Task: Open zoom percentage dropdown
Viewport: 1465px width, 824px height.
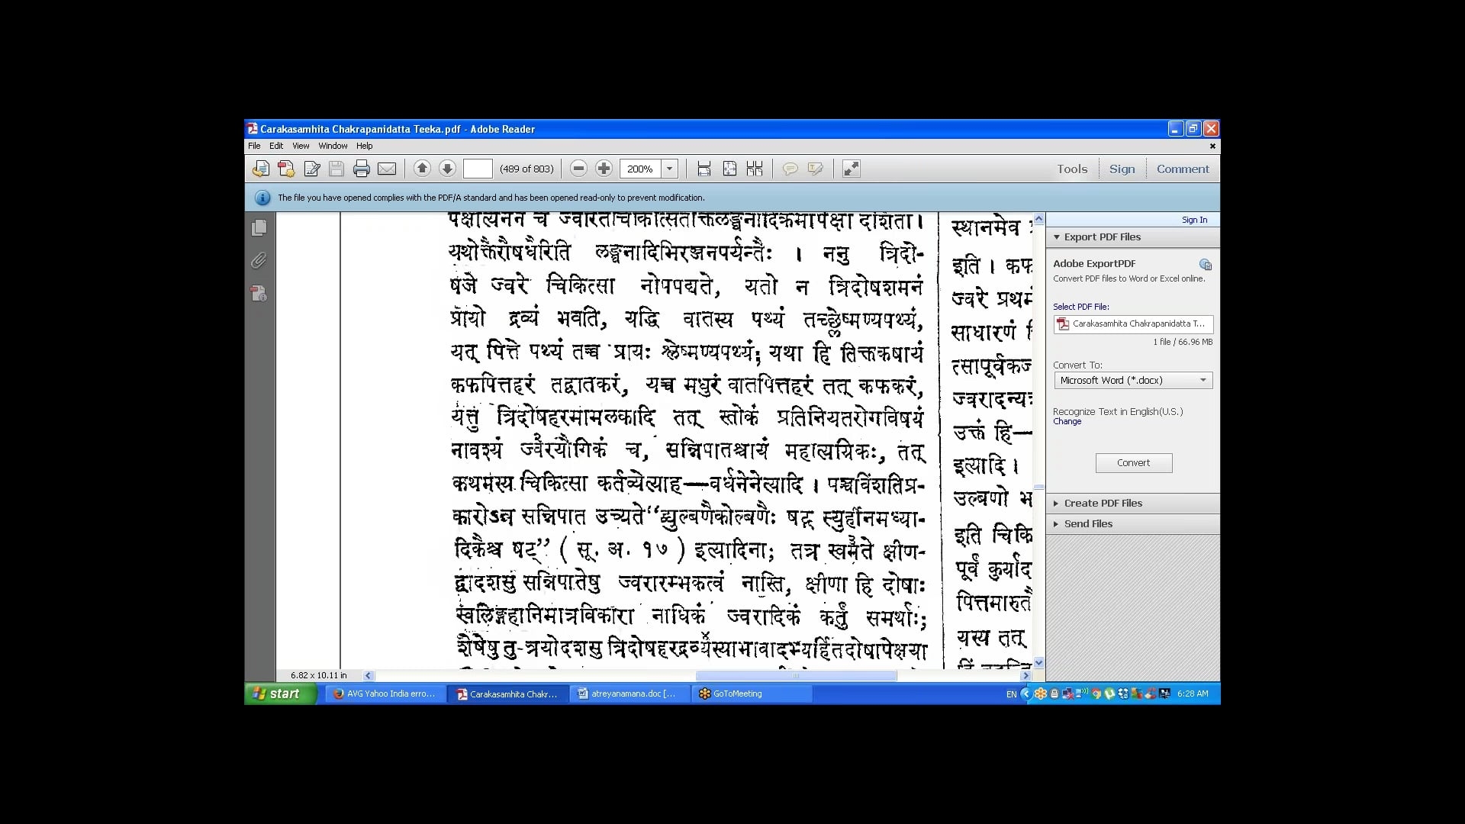Action: [669, 169]
